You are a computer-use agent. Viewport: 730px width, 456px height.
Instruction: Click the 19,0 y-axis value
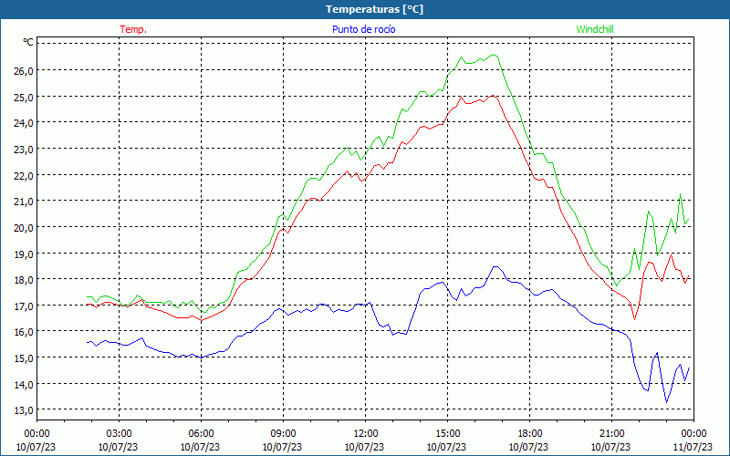tap(24, 254)
